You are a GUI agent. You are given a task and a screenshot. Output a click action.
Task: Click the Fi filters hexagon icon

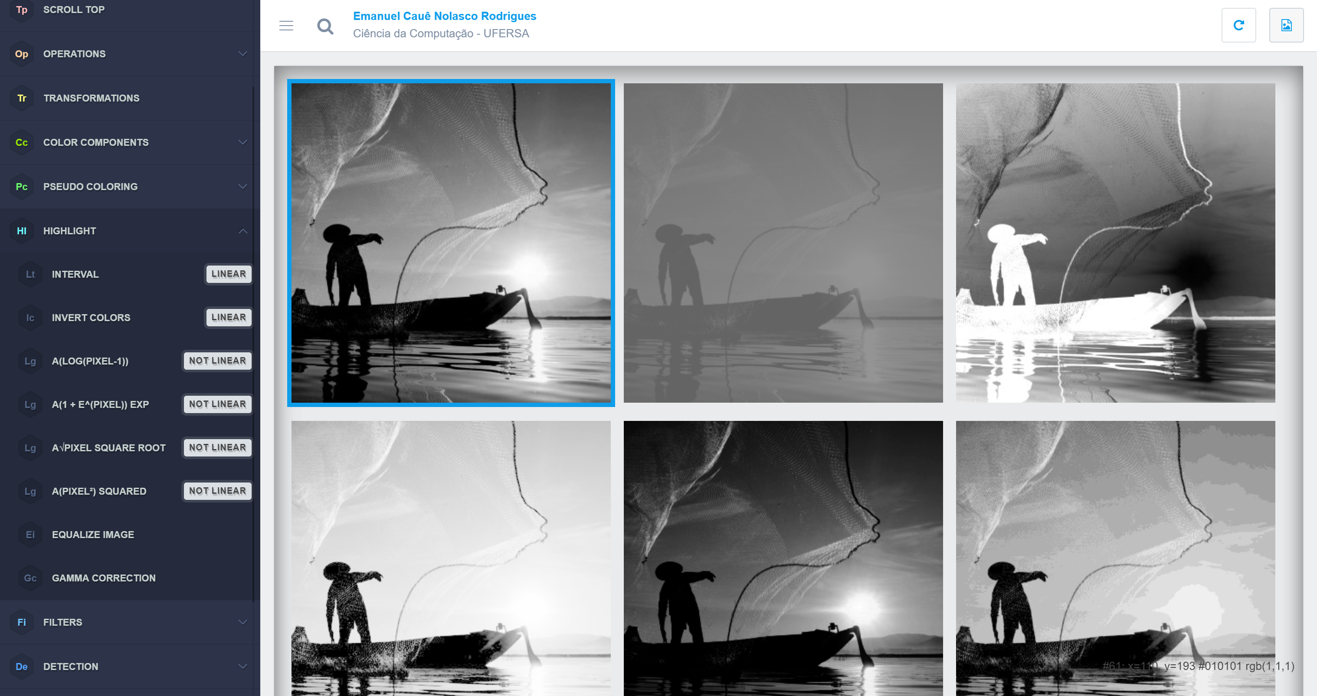[x=22, y=622]
